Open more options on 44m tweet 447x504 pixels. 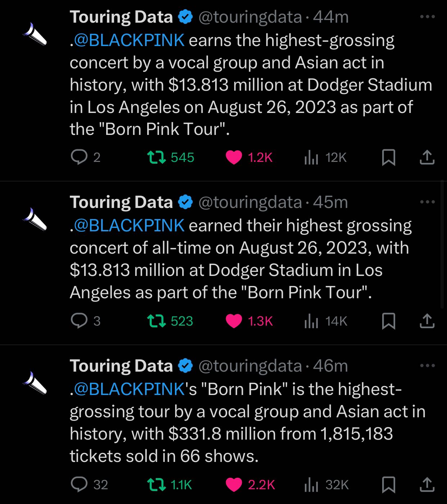click(x=428, y=17)
